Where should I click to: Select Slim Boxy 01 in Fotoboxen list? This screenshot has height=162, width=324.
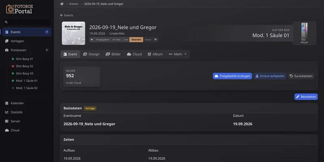(24, 59)
